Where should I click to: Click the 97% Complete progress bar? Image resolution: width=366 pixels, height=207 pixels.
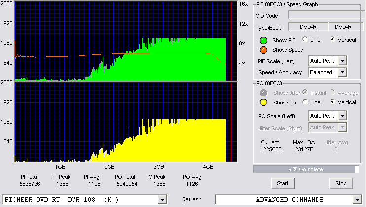[305, 169]
